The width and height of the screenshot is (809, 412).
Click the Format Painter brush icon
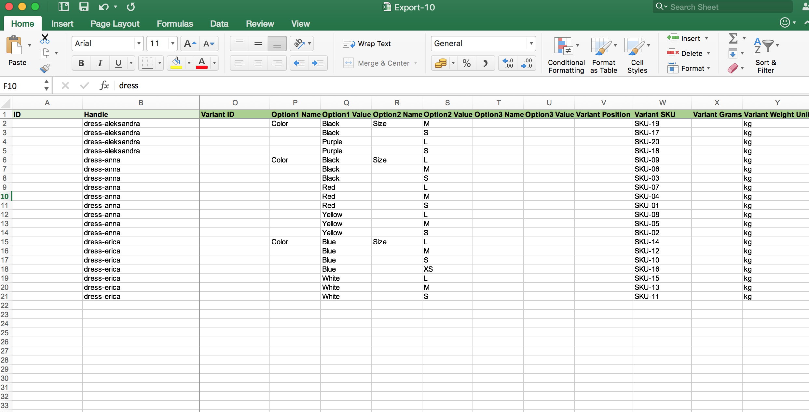pos(45,68)
